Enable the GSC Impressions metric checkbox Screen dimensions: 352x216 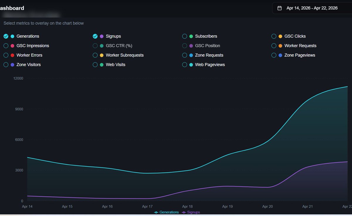pos(6,46)
